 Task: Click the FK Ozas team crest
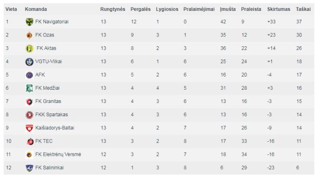(29, 35)
